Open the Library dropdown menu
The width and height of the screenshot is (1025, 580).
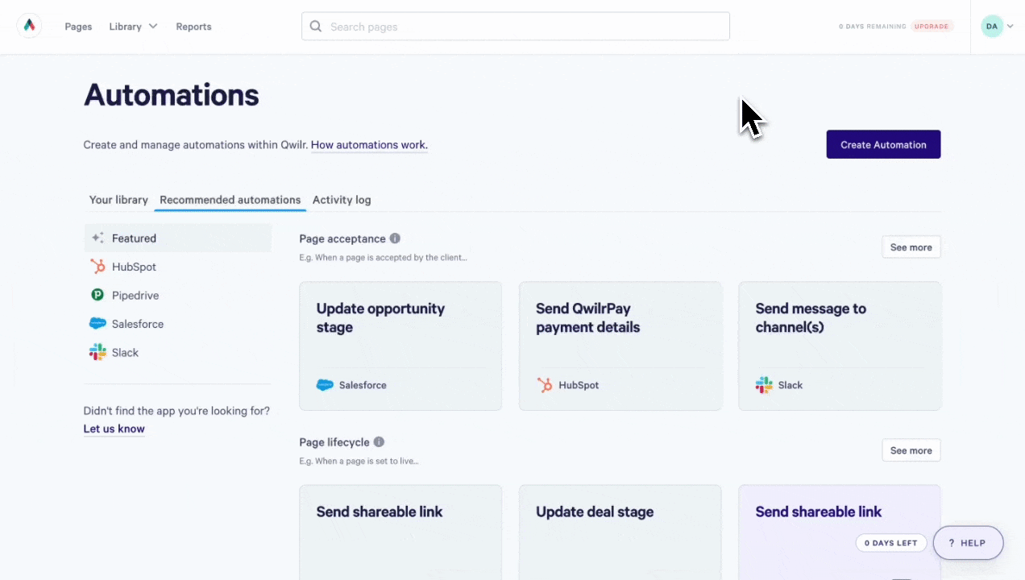(x=133, y=26)
